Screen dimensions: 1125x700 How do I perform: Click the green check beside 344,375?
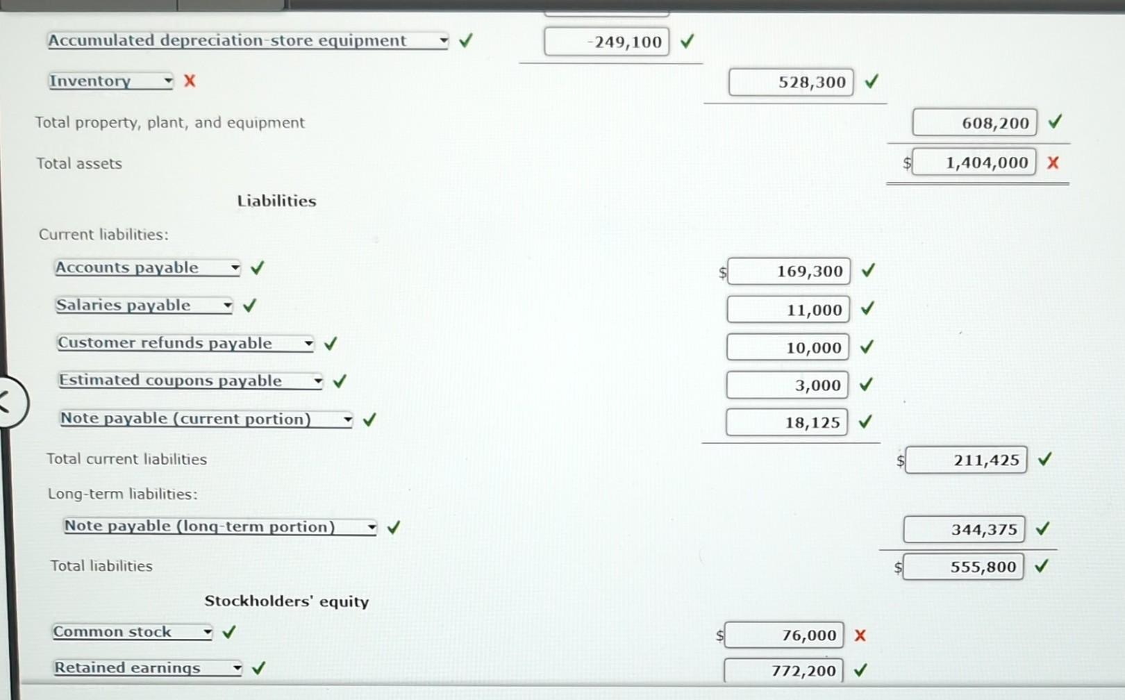[x=1044, y=528]
